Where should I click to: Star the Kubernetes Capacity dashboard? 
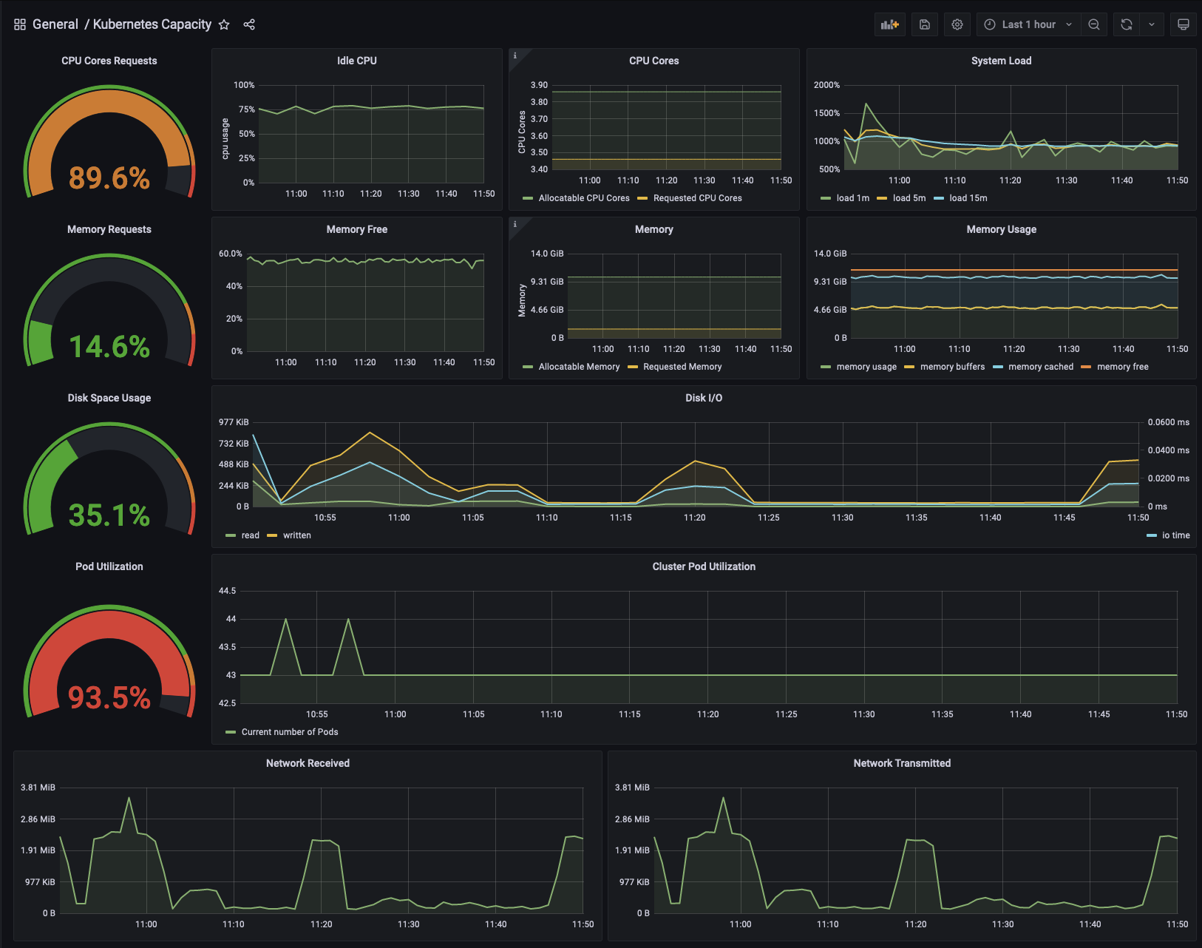click(x=224, y=24)
